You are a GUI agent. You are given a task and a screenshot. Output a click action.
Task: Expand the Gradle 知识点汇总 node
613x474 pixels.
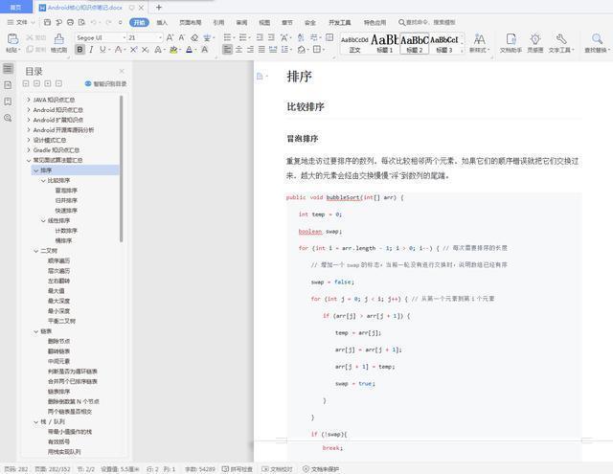click(x=29, y=150)
